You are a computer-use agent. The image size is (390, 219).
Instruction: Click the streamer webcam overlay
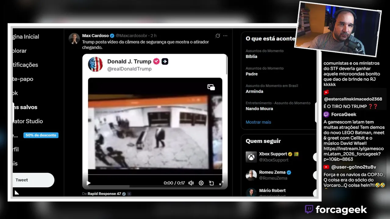(338, 29)
